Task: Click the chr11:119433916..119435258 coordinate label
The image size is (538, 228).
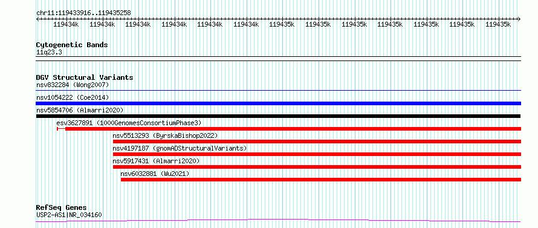Action: click(x=83, y=13)
